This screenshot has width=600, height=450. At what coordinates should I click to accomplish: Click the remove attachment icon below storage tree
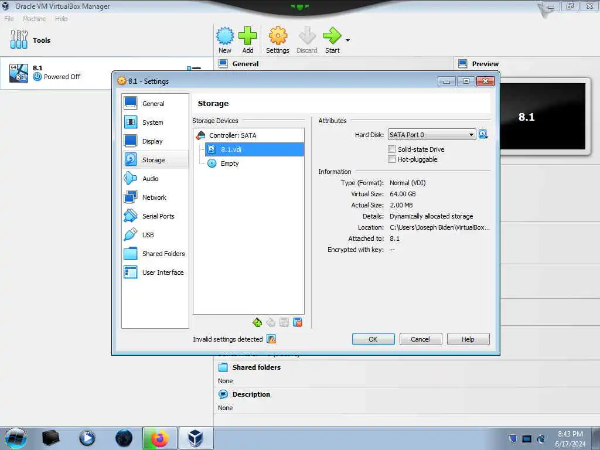click(x=297, y=323)
